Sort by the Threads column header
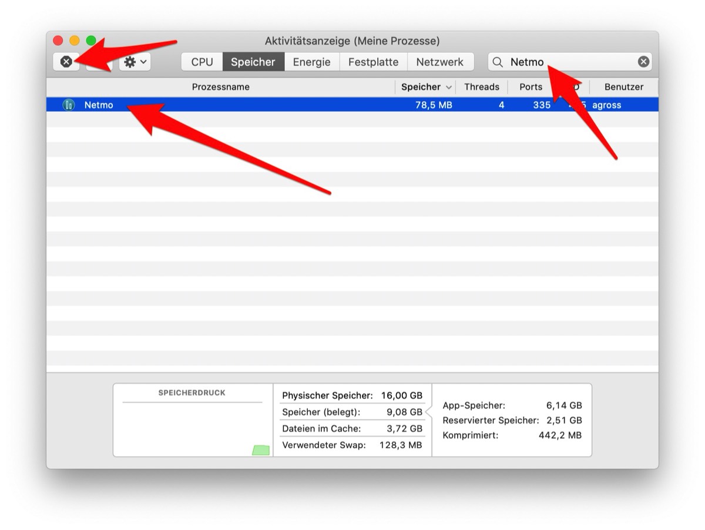Image resolution: width=705 pixels, height=530 pixels. [482, 87]
